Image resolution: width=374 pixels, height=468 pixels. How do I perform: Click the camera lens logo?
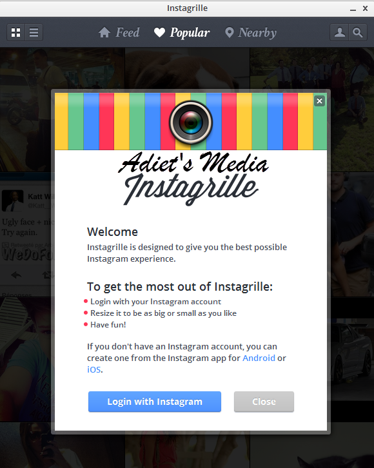pyautogui.click(x=191, y=122)
